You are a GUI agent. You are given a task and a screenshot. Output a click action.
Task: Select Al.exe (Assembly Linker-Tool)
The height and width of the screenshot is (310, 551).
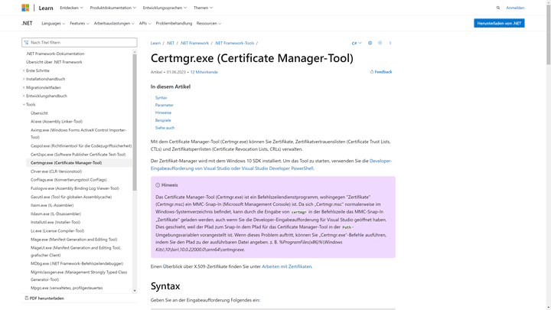pos(57,122)
